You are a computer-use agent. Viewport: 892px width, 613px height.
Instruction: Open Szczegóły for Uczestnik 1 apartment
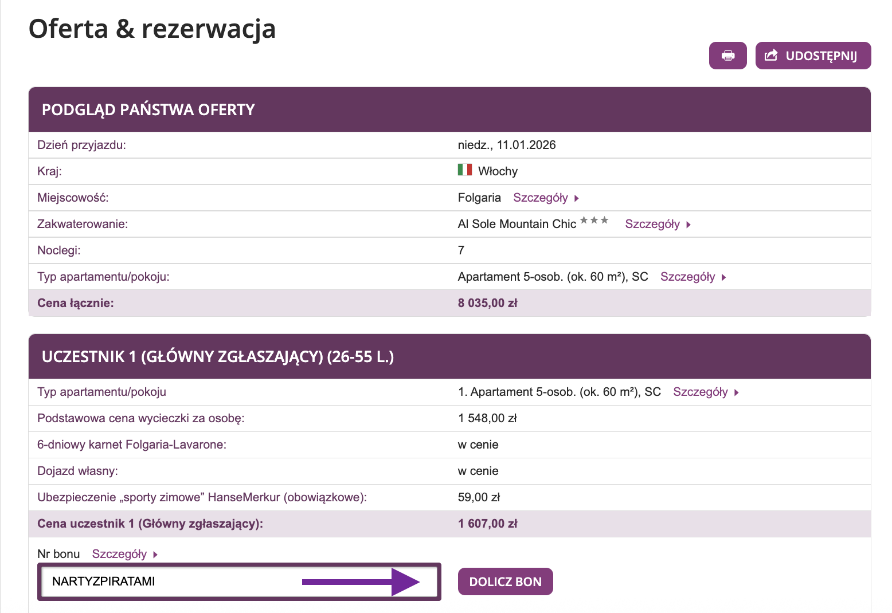pos(701,392)
